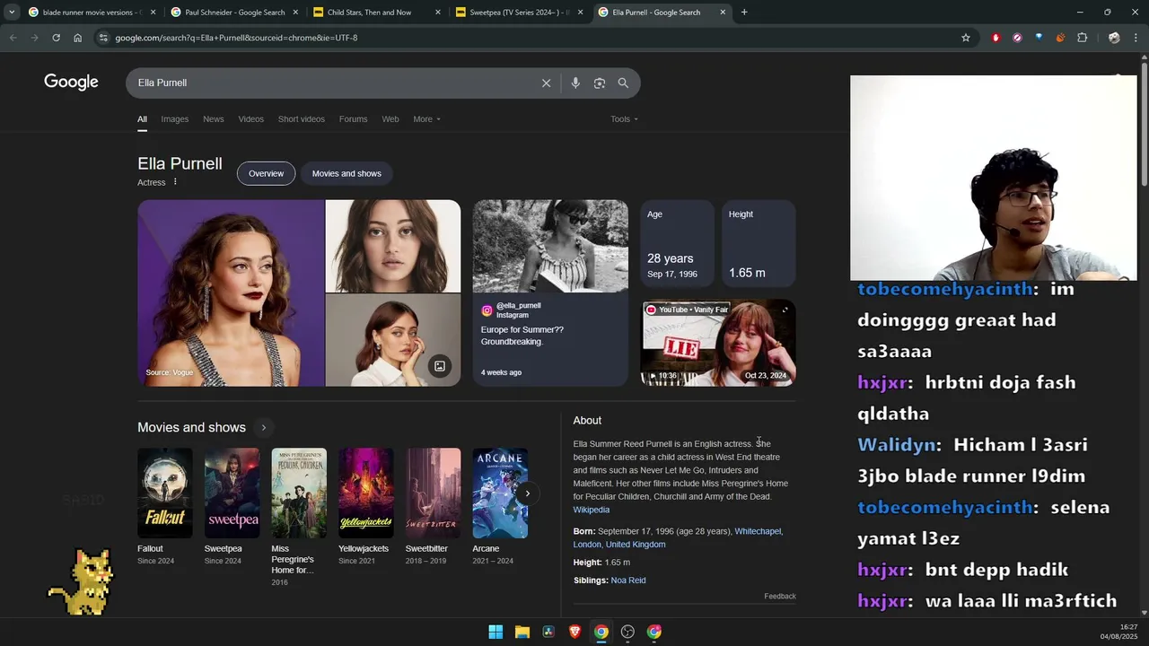This screenshot has height=646, width=1149.
Task: Open the Extensions puzzle icon in Chrome
Action: [1082, 38]
